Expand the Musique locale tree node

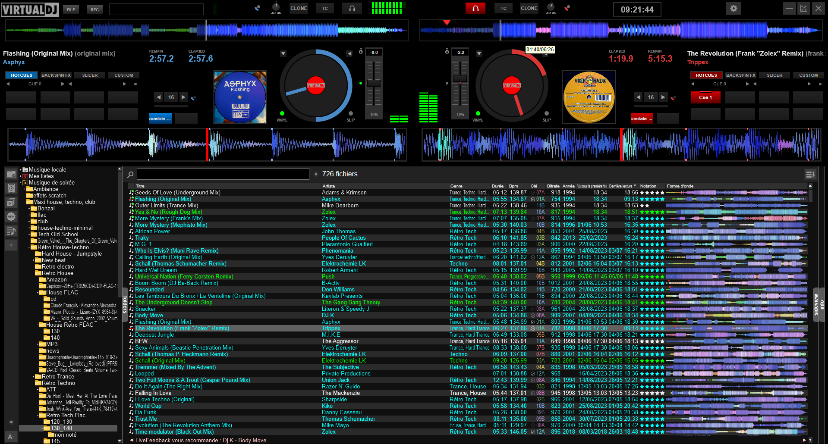click(20, 170)
